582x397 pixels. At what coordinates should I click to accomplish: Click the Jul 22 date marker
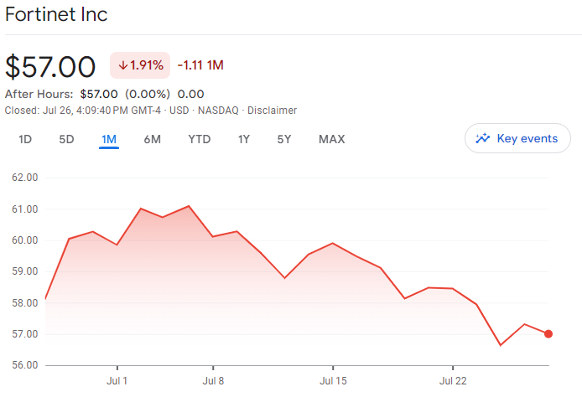453,381
